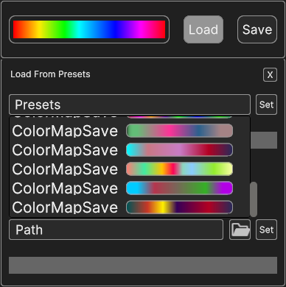Select the green-to-pink ColorMapSave preset gradient
286x287 pixels.
(x=179, y=131)
